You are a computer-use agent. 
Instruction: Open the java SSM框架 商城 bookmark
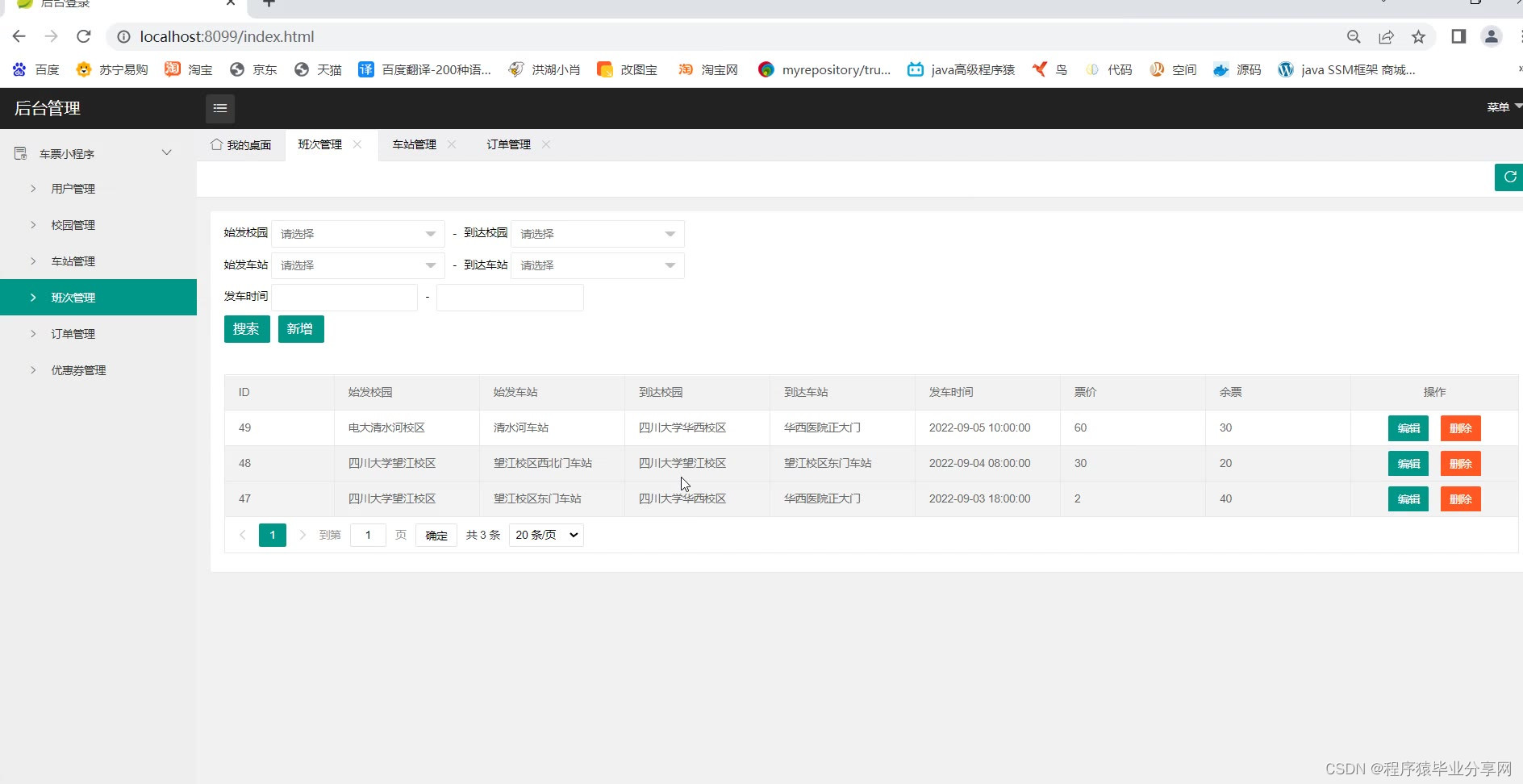tap(1346, 69)
